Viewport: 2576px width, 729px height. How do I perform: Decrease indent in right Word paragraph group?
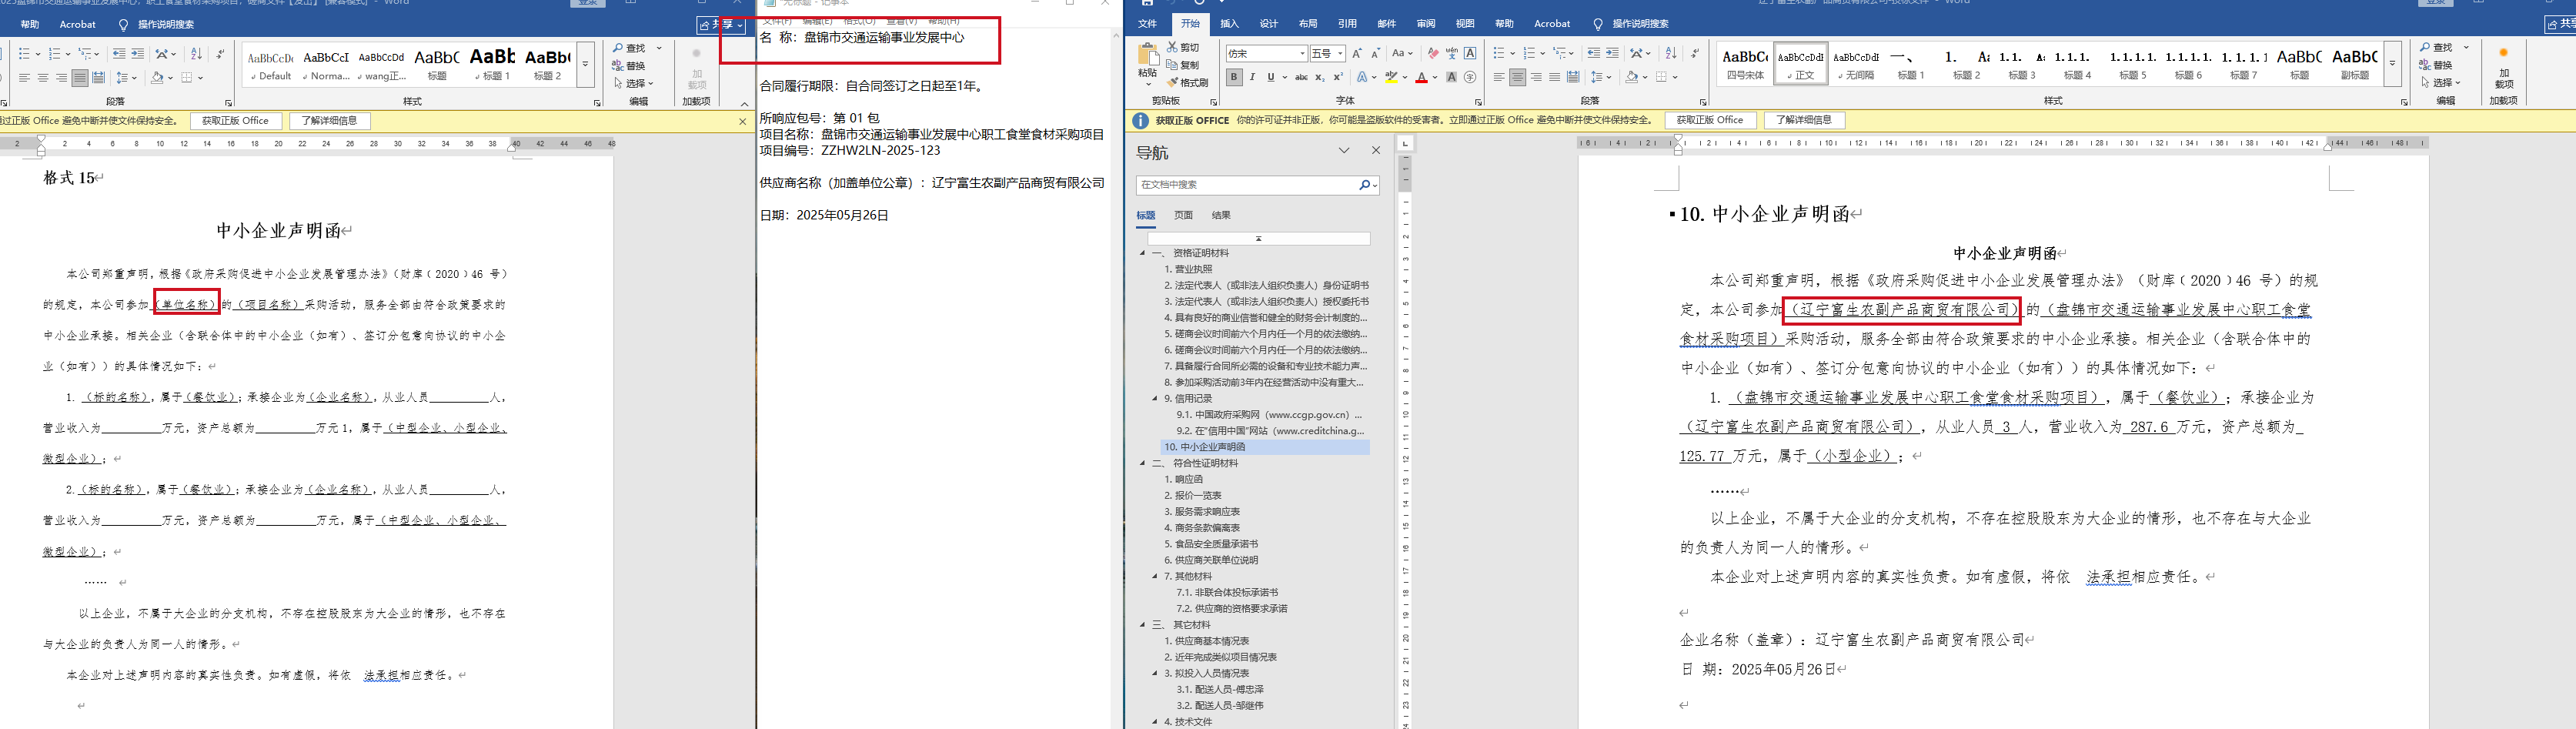pyautogui.click(x=1593, y=53)
